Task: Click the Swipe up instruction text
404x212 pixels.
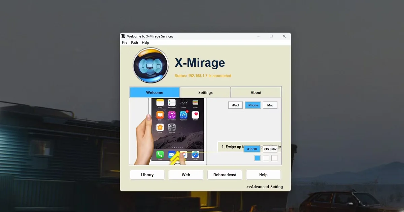Action: tap(249, 147)
